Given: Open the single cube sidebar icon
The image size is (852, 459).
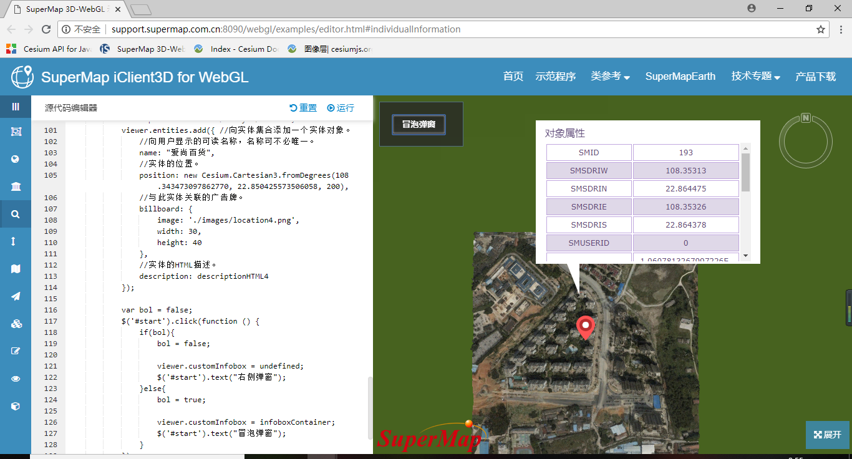Looking at the screenshot, I should tap(16, 406).
